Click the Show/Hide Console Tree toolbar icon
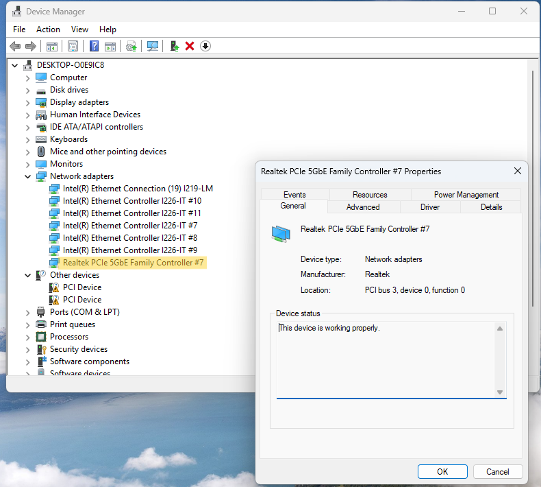Screen dimensions: 541x487 point(51,46)
